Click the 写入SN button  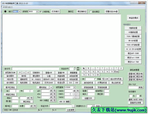coord(105,79)
